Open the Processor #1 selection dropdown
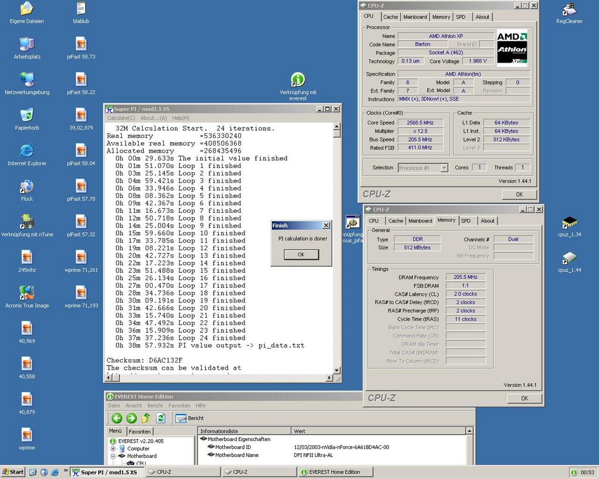The width and height of the screenshot is (599, 479). click(x=444, y=168)
